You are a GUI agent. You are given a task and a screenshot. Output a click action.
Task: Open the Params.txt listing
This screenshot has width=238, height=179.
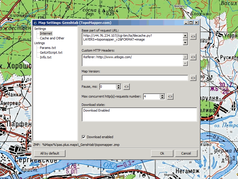click(48, 48)
